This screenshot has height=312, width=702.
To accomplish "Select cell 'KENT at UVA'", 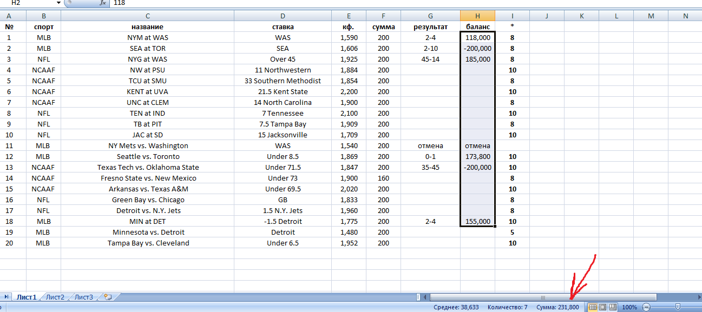I will (x=147, y=91).
